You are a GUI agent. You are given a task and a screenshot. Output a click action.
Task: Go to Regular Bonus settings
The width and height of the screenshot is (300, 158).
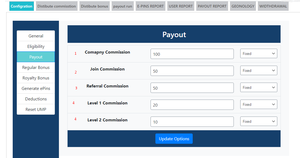coord(36,67)
